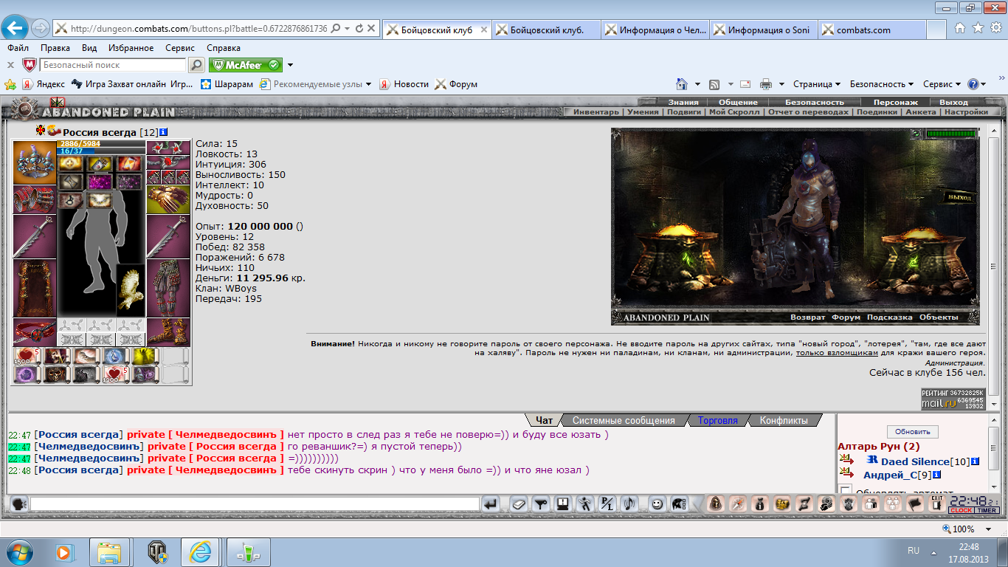Click the heart scroll labeled 1200
The height and width of the screenshot is (567, 1008).
[116, 374]
